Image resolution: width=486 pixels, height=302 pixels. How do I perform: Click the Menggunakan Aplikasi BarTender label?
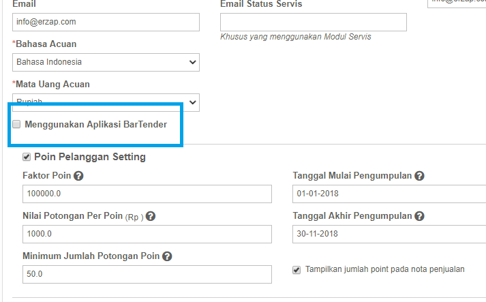point(96,124)
